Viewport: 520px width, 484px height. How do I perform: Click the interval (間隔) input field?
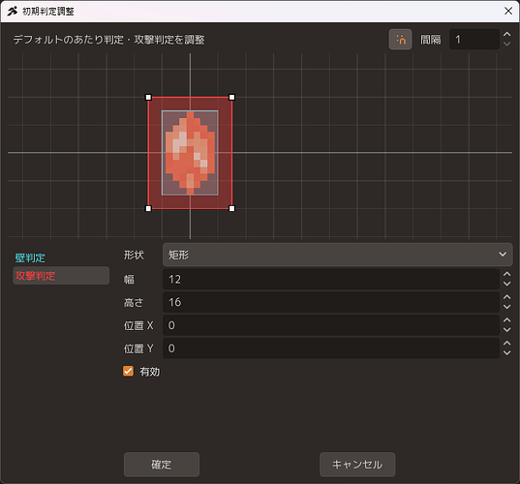pyautogui.click(x=474, y=40)
